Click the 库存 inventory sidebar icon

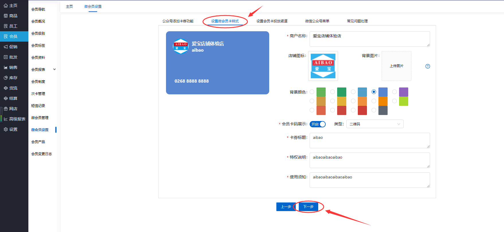point(6,78)
